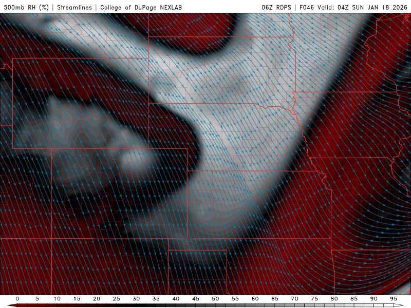The image size is (411, 308).
Task: Click the "F046" forecast hour text
Action: tap(307, 7)
